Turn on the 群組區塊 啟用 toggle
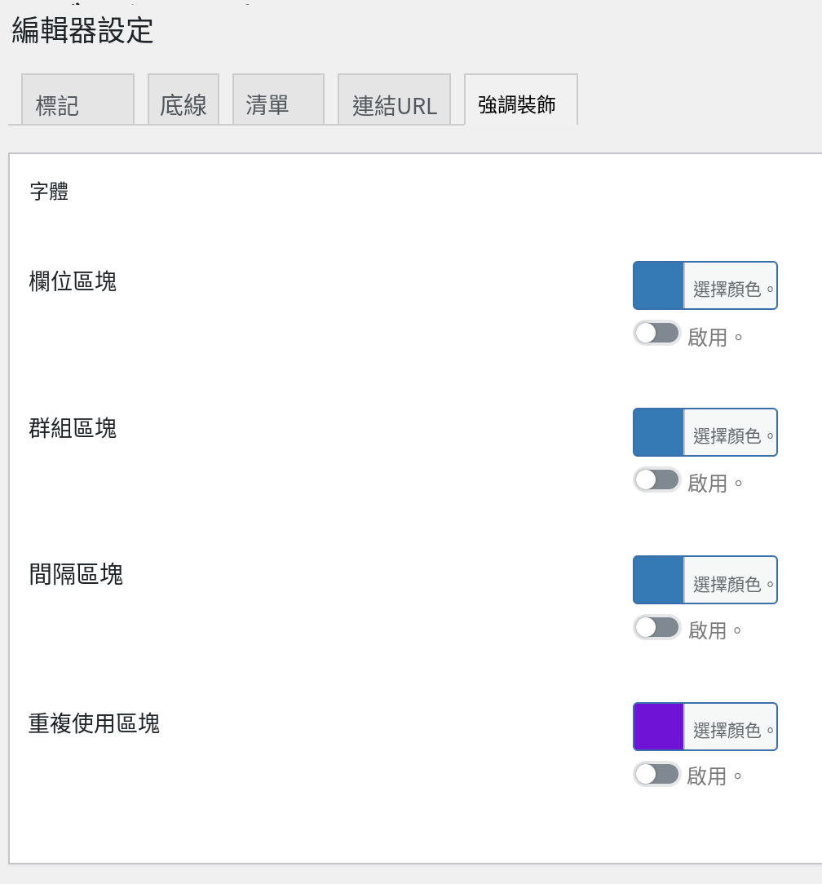The width and height of the screenshot is (822, 884). coord(656,480)
